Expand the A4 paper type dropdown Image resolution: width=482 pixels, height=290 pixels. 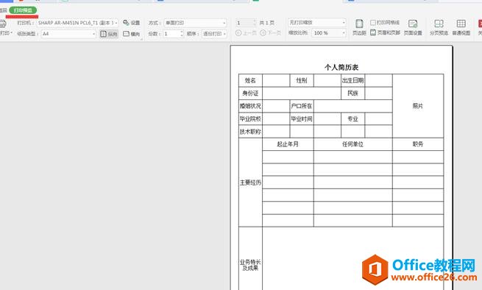[69, 34]
